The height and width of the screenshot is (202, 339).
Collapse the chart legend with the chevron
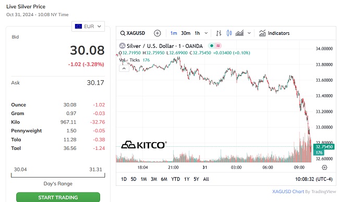coord(124,69)
